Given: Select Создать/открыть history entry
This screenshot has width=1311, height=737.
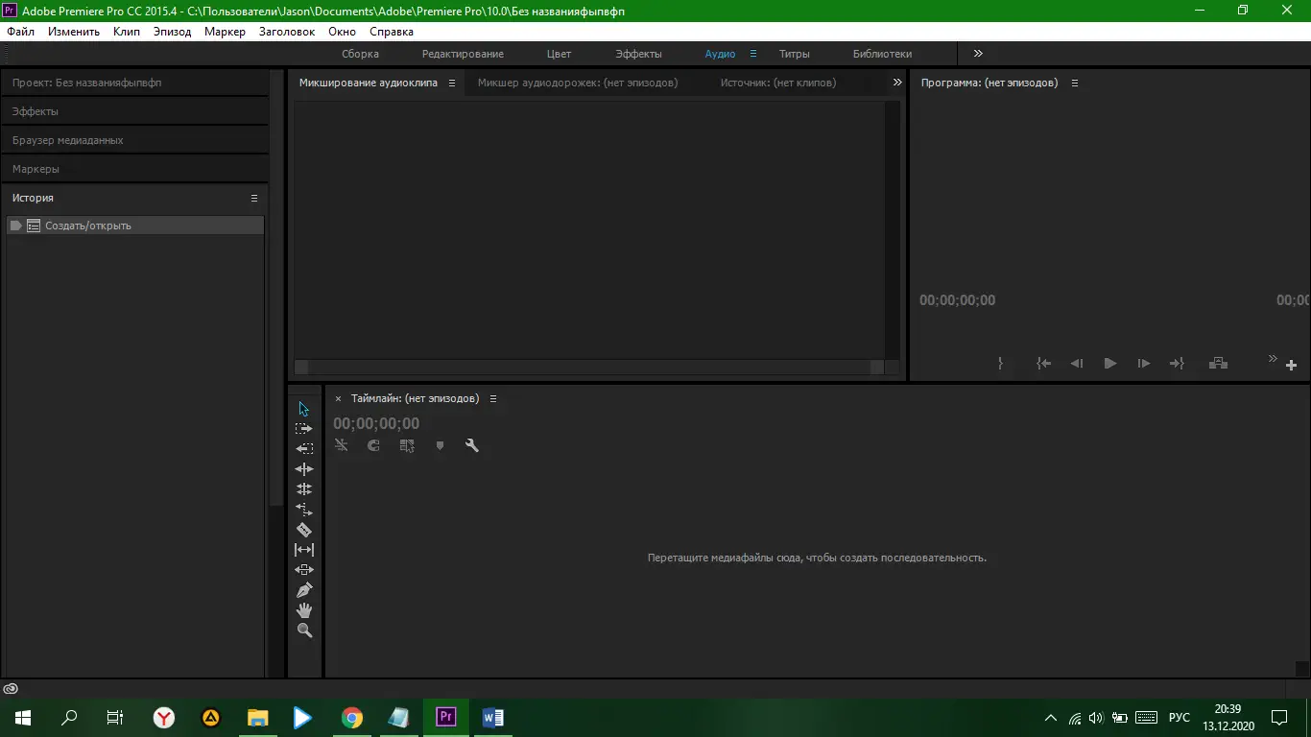Looking at the screenshot, I should click(x=135, y=226).
